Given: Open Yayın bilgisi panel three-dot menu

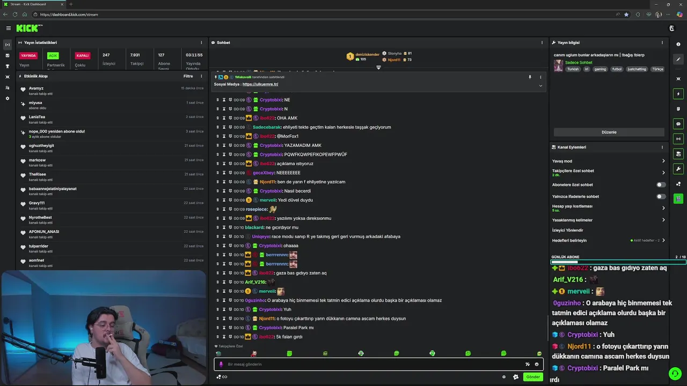Looking at the screenshot, I should [x=662, y=42].
